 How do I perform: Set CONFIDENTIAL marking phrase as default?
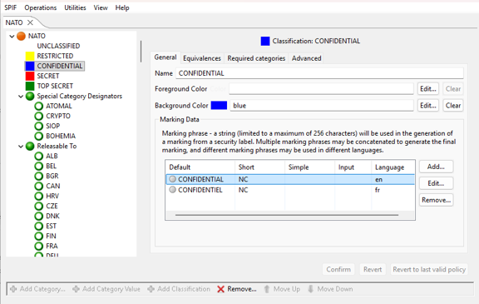(x=173, y=179)
